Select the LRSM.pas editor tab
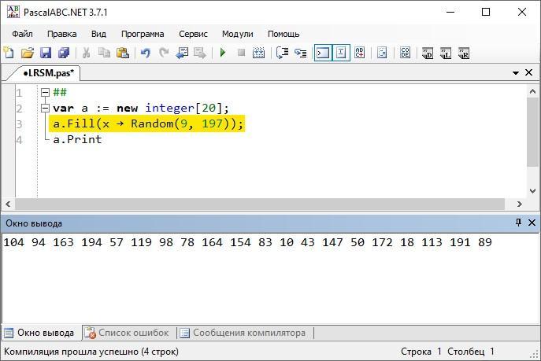Image resolution: width=541 pixels, height=361 pixels. tap(49, 73)
